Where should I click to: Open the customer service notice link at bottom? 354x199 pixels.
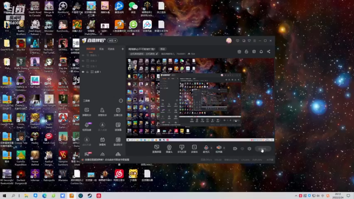click(107, 160)
